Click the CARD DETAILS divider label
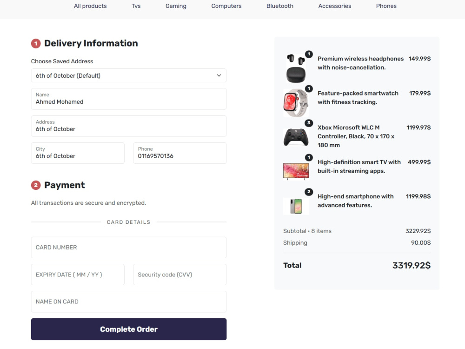Screen dimensions: 465x349 128,222
